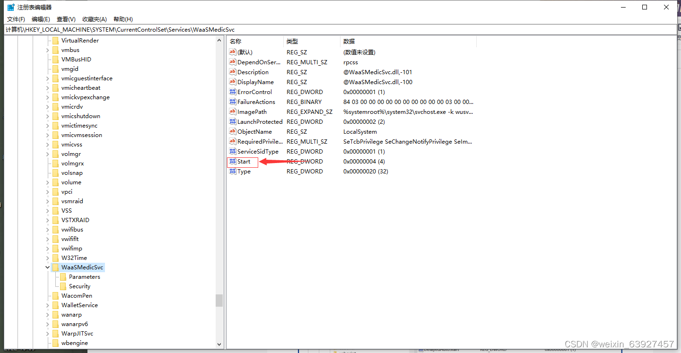The image size is (681, 353).
Task: Click the rpcss data cell
Action: [350, 62]
